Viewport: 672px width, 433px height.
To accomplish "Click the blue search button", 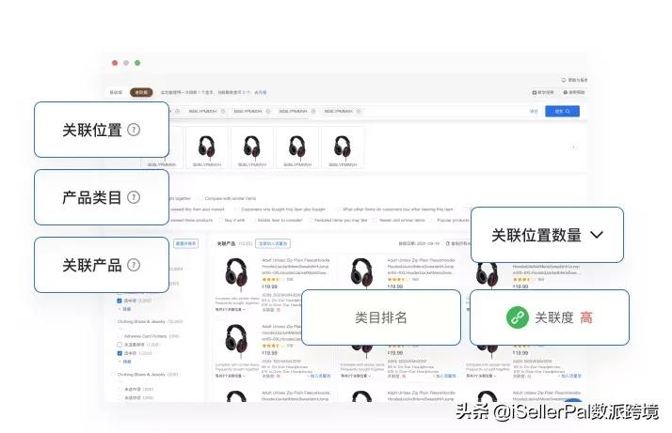I will (x=562, y=111).
